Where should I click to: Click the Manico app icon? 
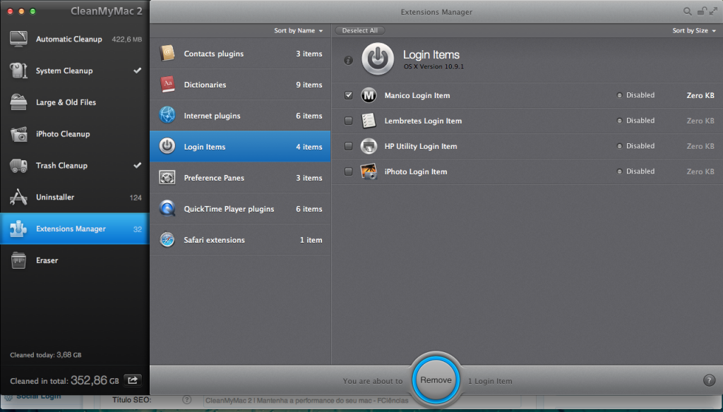(x=369, y=95)
